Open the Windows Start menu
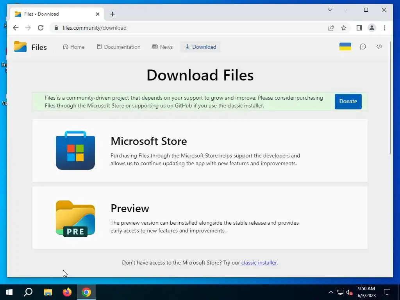Screen dimensions: 400x300 tap(9, 292)
